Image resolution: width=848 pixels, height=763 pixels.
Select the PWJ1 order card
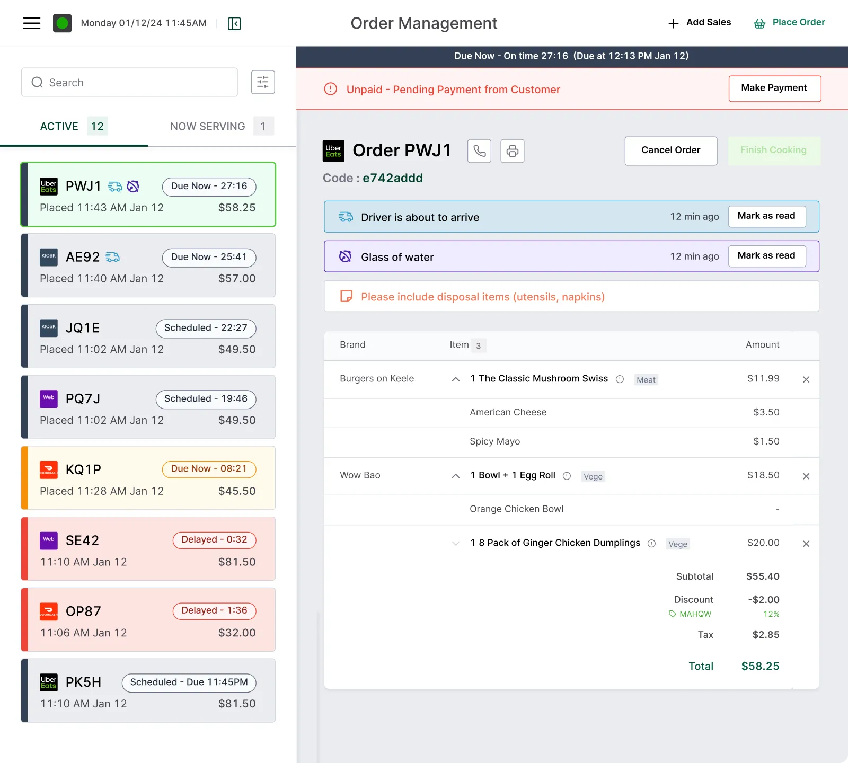coord(148,194)
